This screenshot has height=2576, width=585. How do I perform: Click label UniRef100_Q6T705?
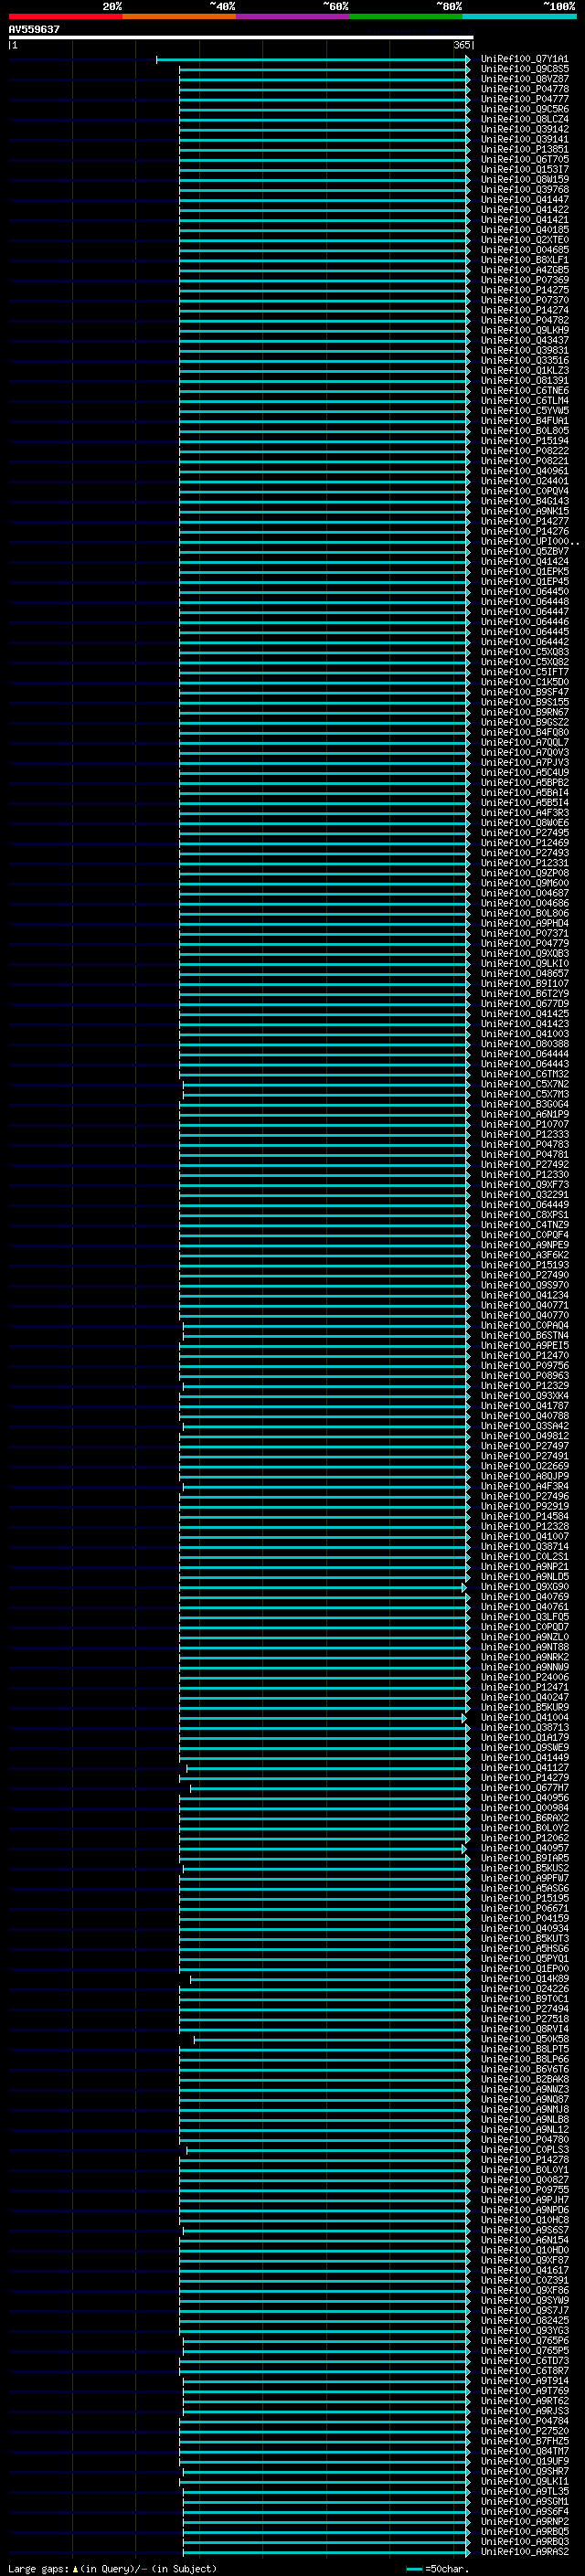coord(524,159)
